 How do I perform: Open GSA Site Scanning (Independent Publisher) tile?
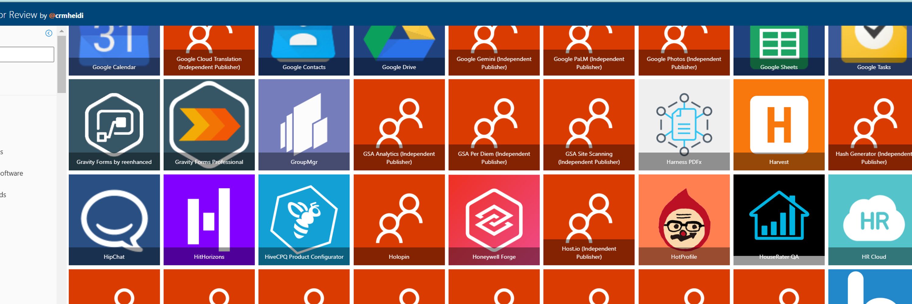pos(589,125)
